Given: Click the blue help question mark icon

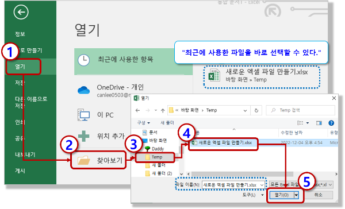Looking at the screenshot, I should [331, 123].
